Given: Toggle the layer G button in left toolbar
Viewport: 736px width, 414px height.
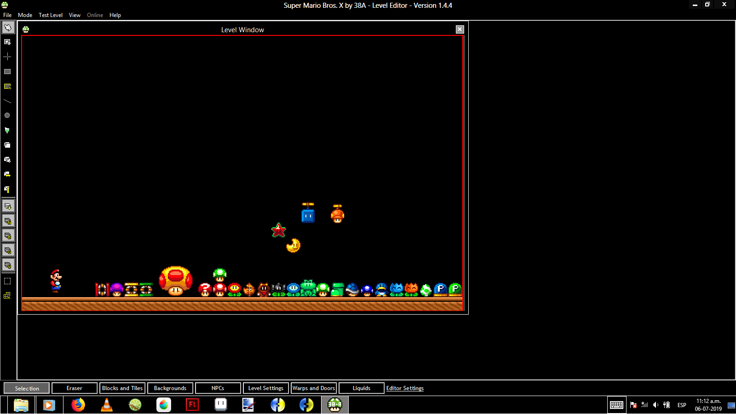Looking at the screenshot, I should pos(8,250).
